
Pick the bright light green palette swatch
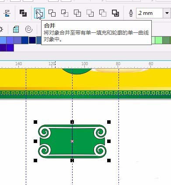[x=159, y=40]
